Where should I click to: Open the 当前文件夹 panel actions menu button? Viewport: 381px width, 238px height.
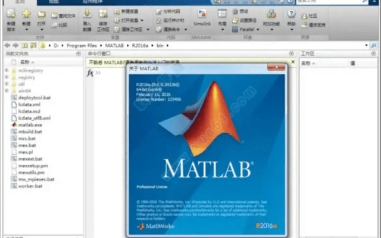coord(78,54)
